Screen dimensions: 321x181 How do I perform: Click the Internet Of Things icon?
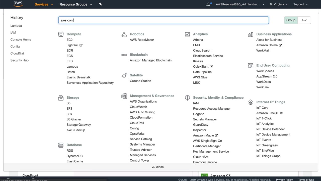click(251, 102)
